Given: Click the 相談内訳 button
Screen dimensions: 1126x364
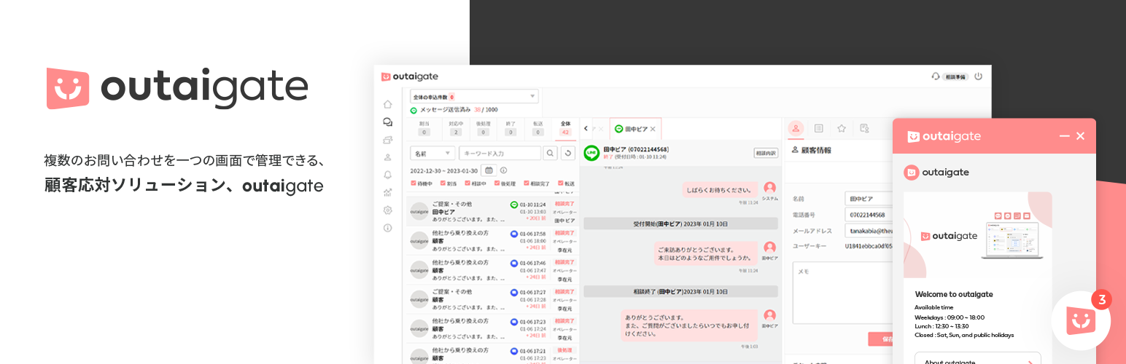Looking at the screenshot, I should coord(766,153).
